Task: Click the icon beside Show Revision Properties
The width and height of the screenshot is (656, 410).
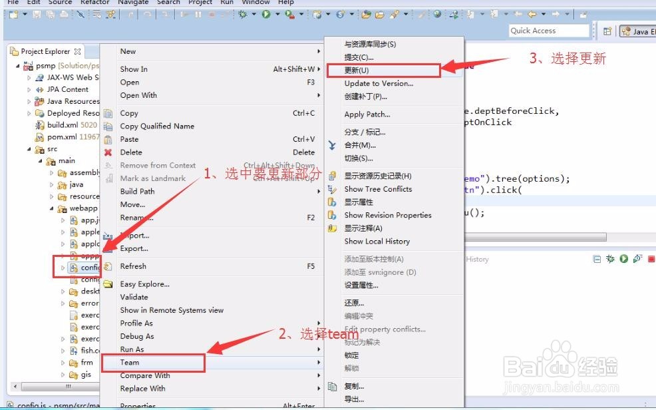Action: (332, 215)
